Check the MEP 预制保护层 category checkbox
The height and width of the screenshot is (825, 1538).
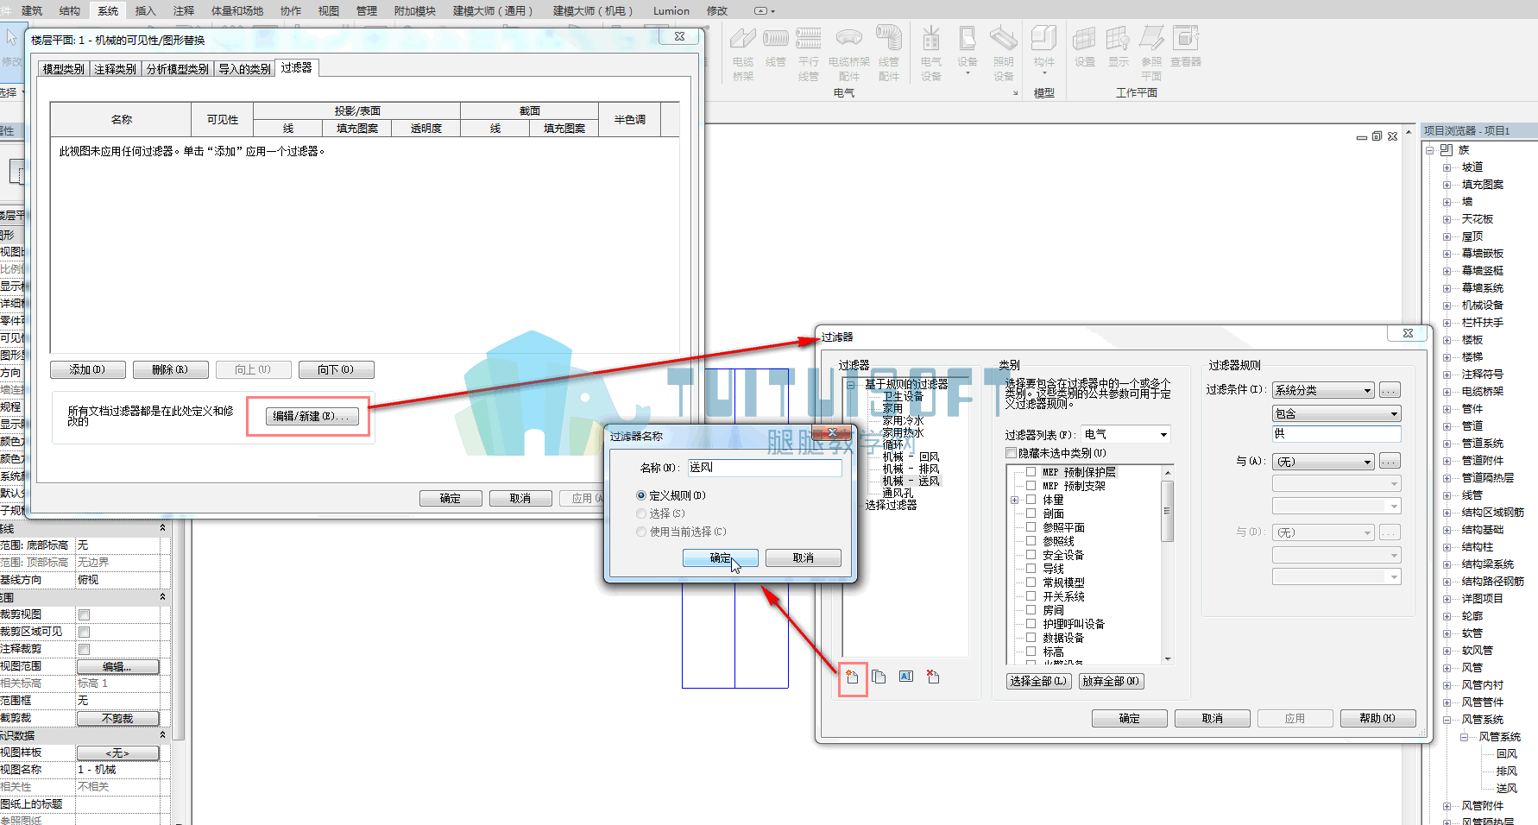(1031, 472)
